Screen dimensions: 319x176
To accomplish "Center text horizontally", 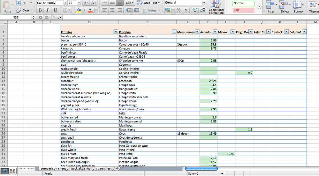I will pos(112,10).
